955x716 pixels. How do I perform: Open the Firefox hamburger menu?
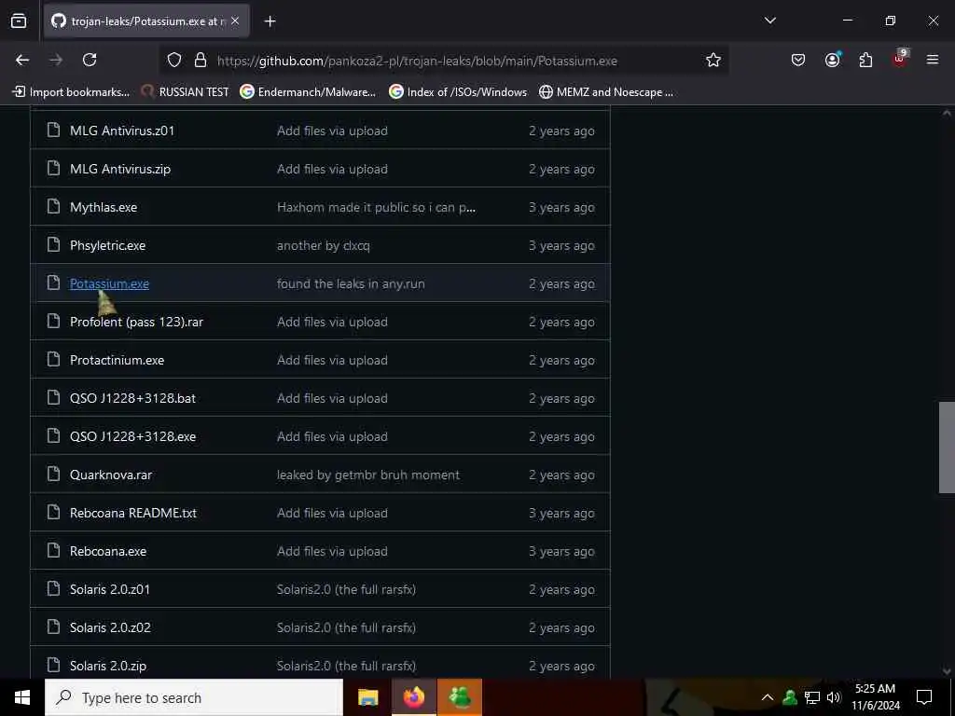(x=933, y=60)
